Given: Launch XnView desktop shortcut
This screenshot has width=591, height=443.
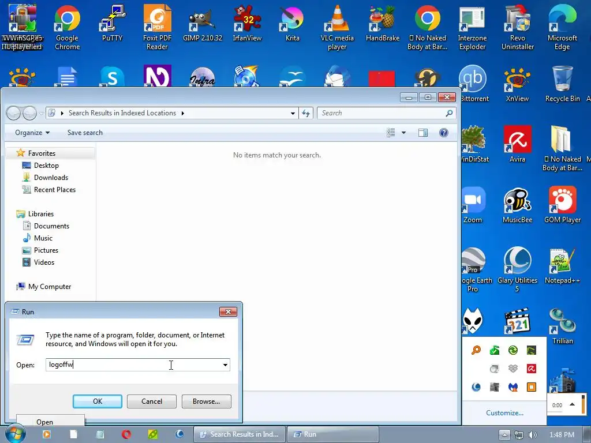Looking at the screenshot, I should point(518,84).
